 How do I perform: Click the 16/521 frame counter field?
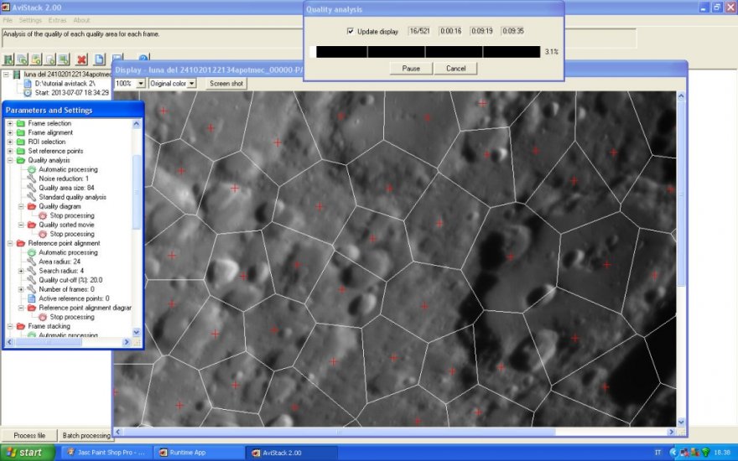click(419, 31)
